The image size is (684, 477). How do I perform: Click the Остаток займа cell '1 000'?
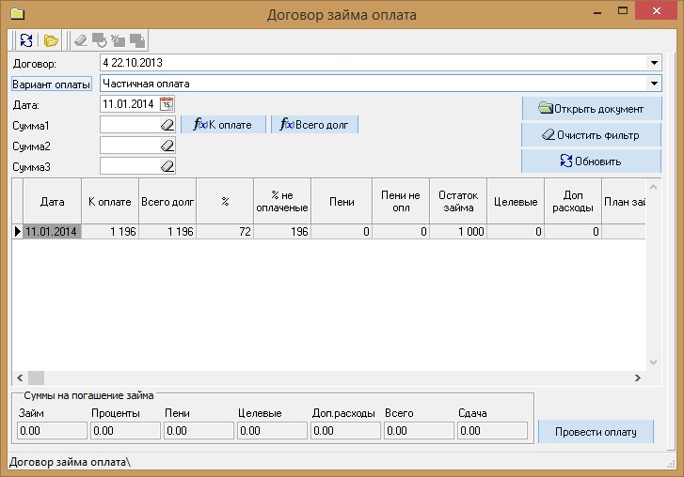(458, 232)
